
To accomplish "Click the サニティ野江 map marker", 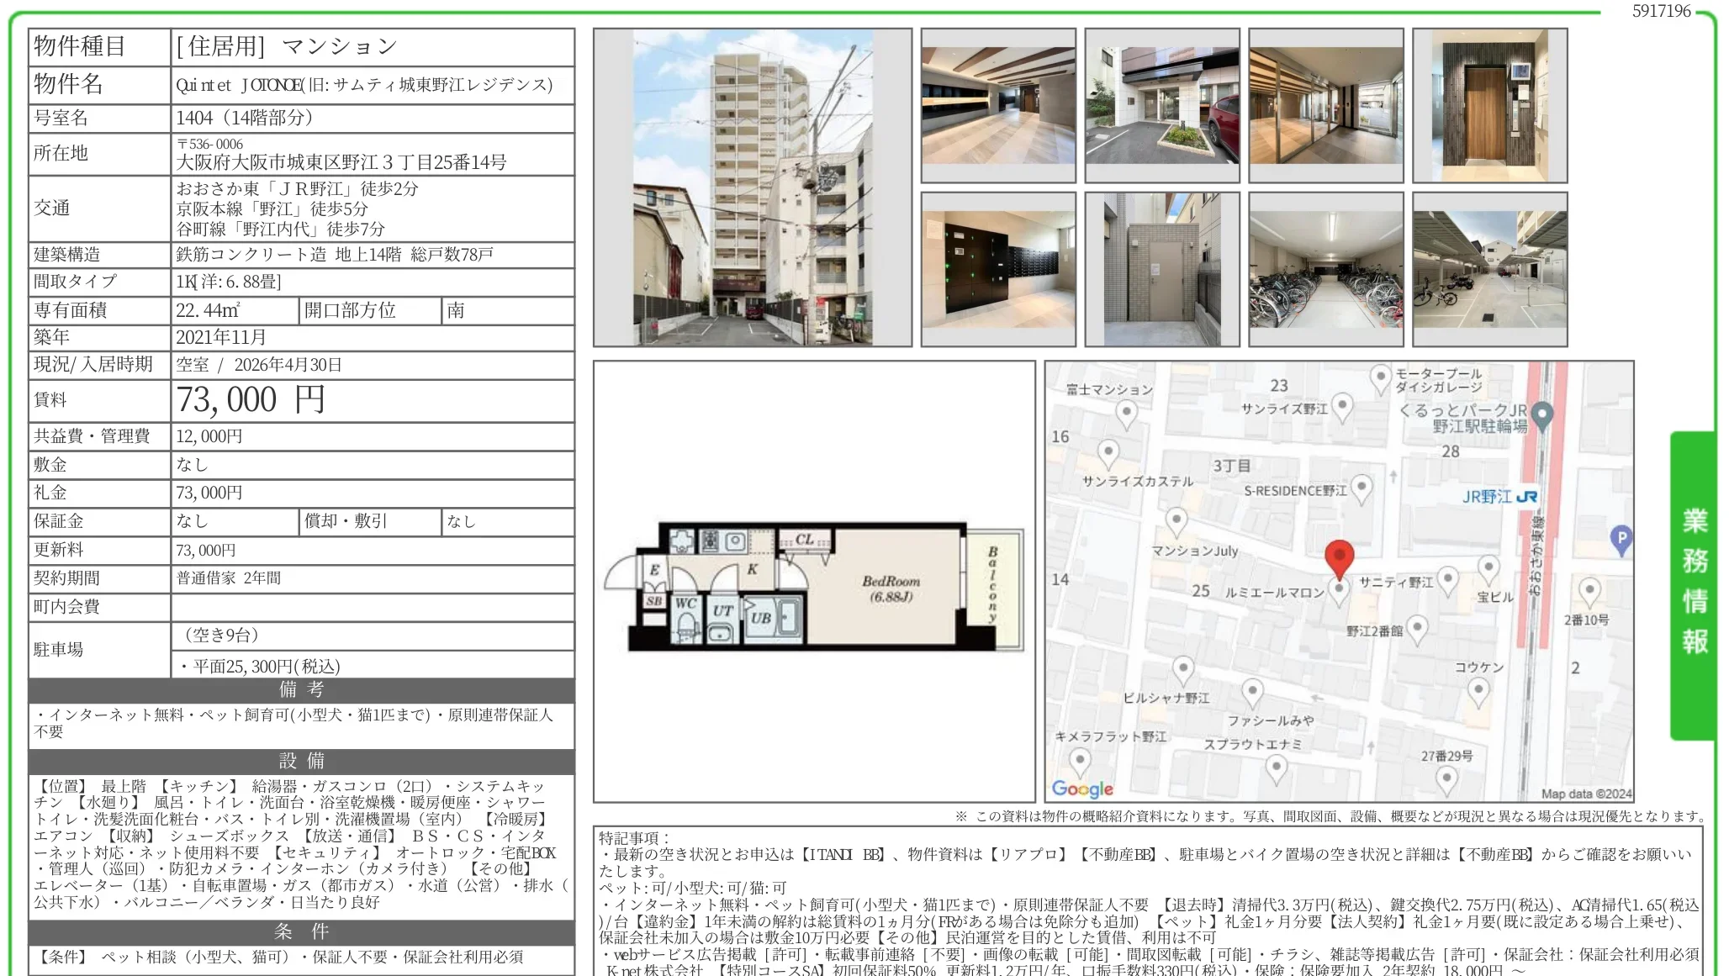I will point(1447,578).
